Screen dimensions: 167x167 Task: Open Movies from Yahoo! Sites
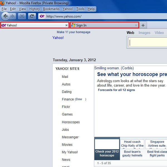[67, 145]
